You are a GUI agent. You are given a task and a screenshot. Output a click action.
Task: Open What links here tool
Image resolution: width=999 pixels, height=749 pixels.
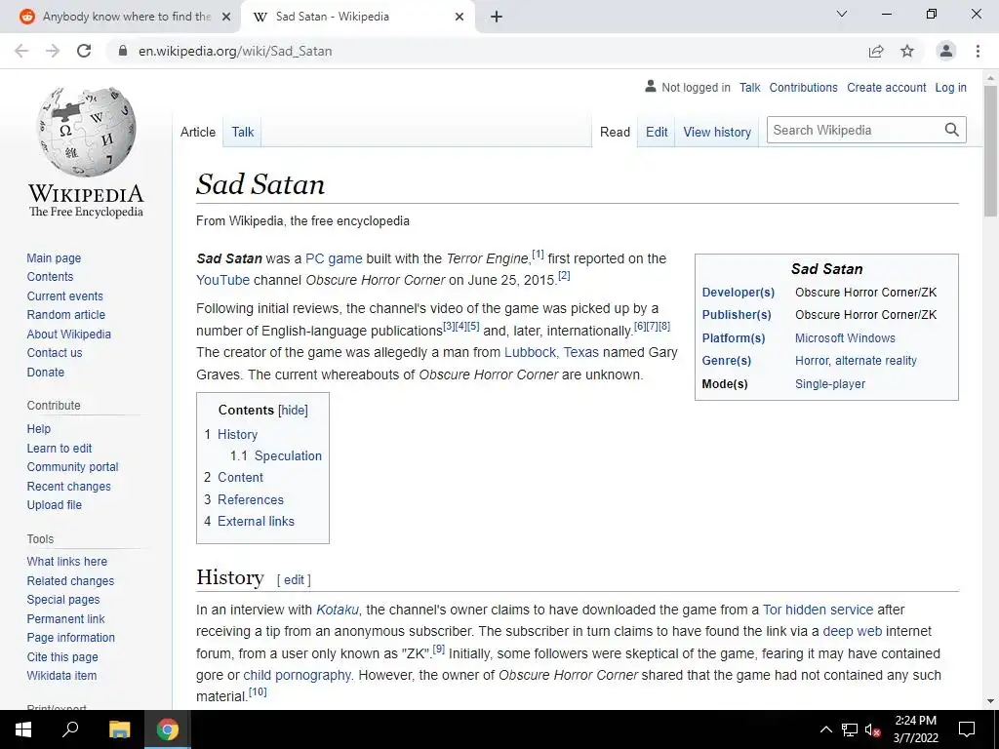(67, 562)
